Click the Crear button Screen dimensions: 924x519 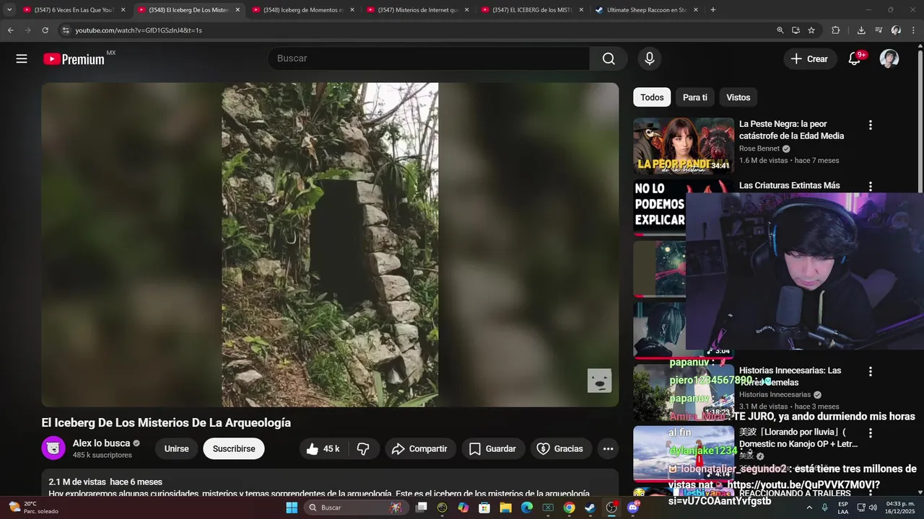809,59
